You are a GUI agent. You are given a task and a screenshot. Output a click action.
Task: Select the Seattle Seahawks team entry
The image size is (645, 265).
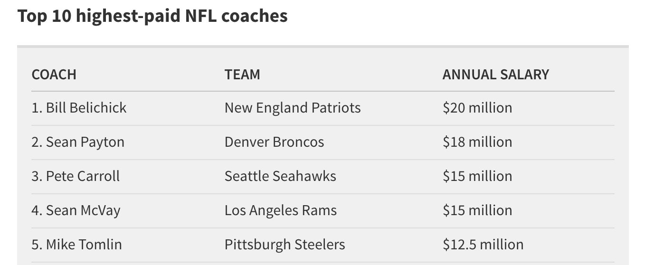pyautogui.click(x=280, y=176)
